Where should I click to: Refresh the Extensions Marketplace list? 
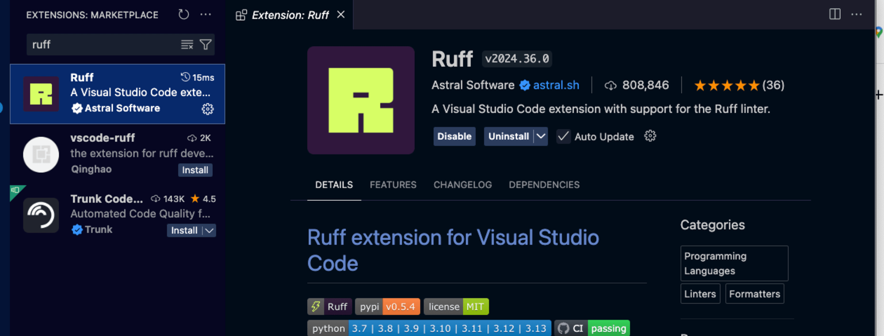click(x=183, y=15)
